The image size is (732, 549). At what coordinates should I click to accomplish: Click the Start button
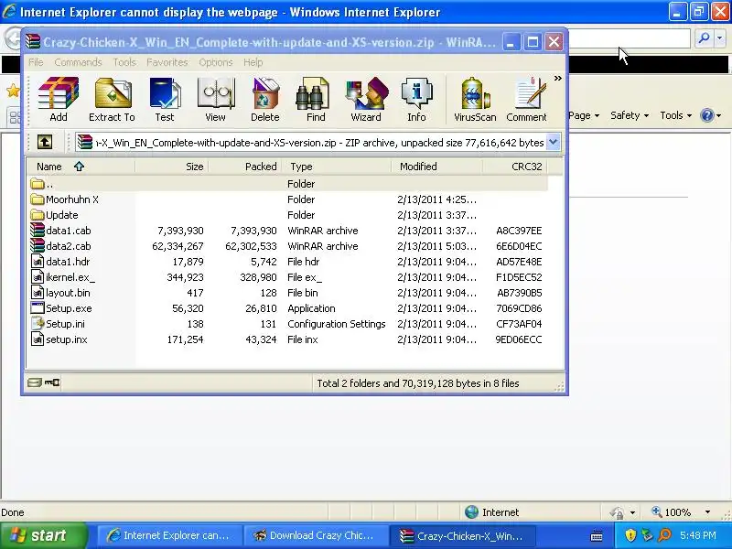click(x=44, y=535)
